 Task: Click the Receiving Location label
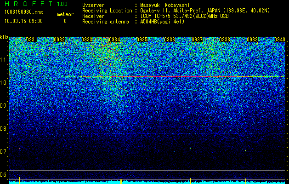pos(107,11)
